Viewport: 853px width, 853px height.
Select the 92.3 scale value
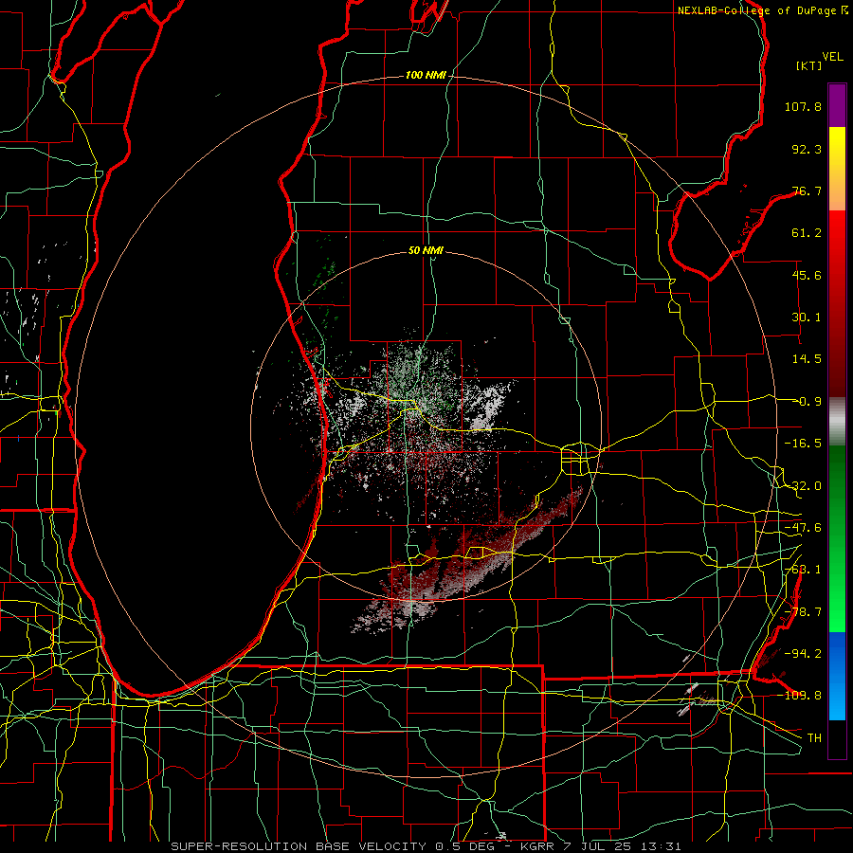pyautogui.click(x=807, y=149)
